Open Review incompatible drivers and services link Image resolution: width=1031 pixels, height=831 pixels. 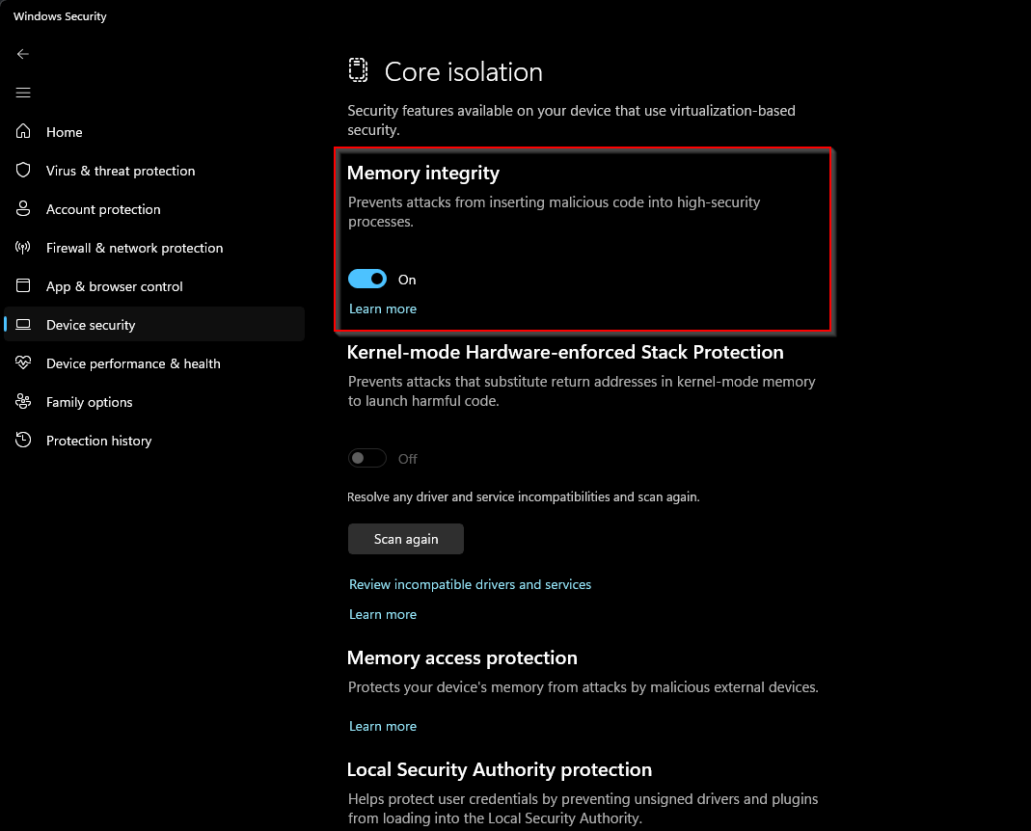[470, 584]
